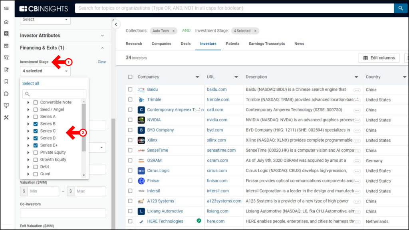
Task: Open the Trimble company link
Action: [154, 99]
